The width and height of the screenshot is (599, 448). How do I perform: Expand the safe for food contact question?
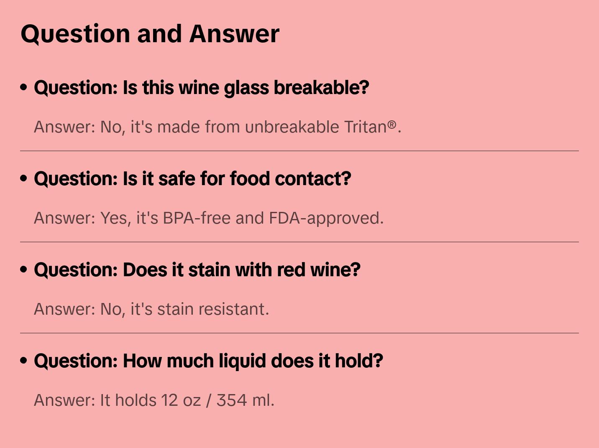[x=192, y=179]
